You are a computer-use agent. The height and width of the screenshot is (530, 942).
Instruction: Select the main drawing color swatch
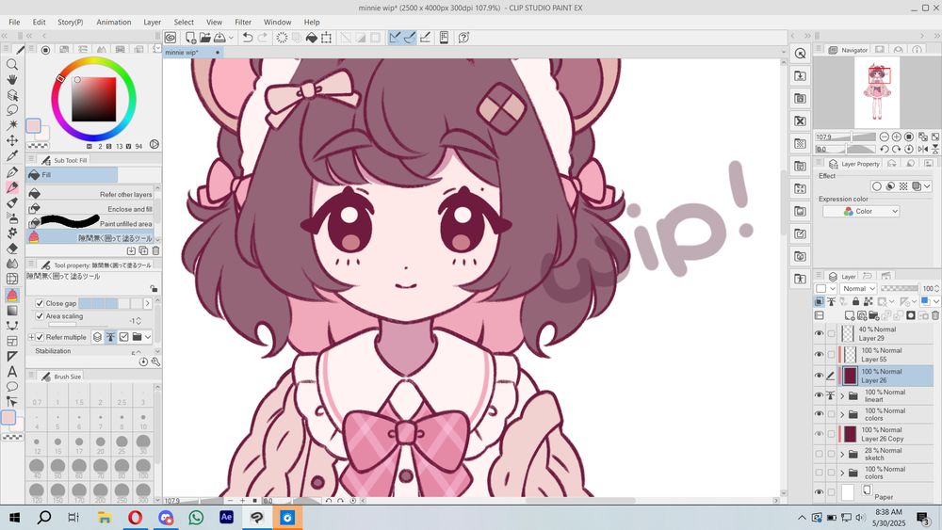[x=33, y=125]
